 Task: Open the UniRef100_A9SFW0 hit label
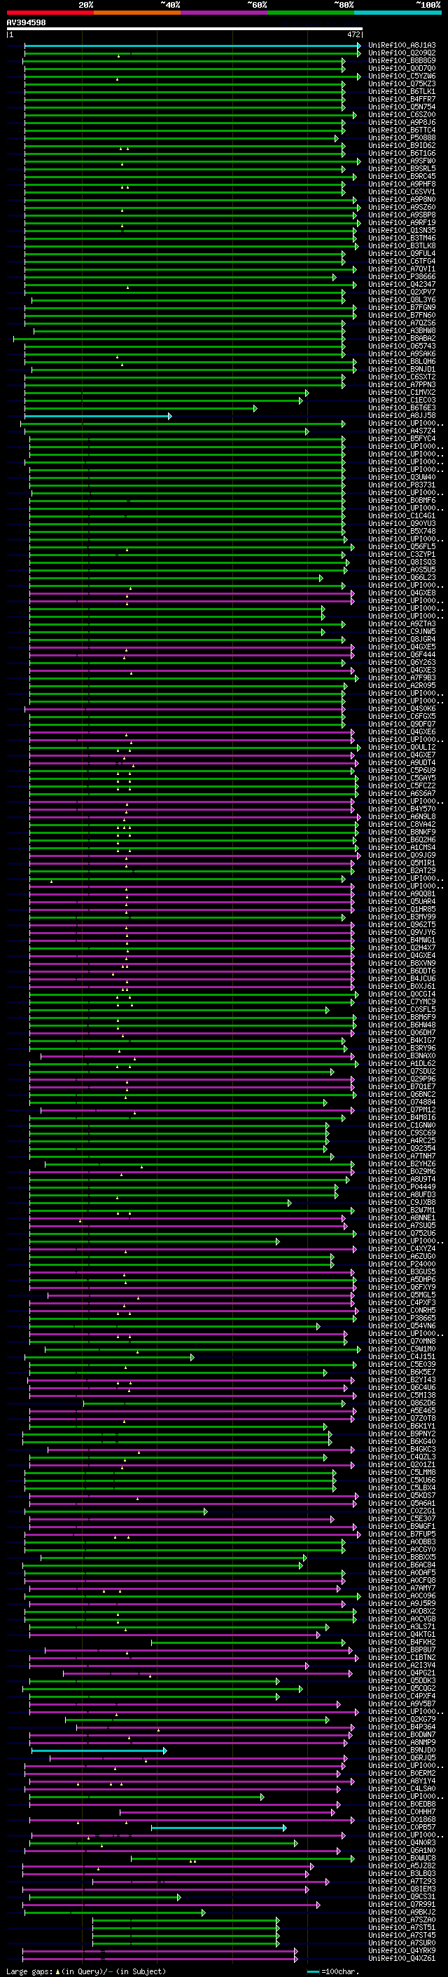pyautogui.click(x=402, y=161)
